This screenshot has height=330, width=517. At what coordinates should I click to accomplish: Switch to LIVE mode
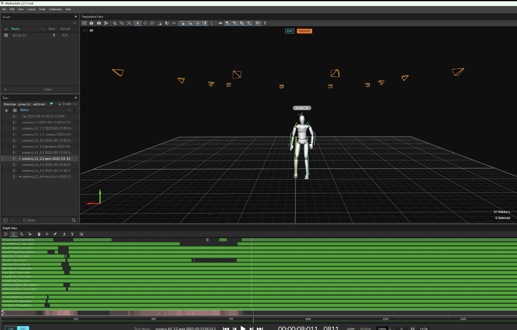(x=11, y=328)
